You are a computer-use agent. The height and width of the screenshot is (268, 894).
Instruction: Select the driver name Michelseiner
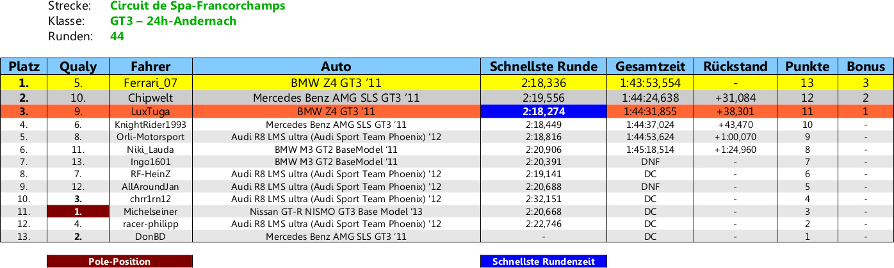point(151,212)
